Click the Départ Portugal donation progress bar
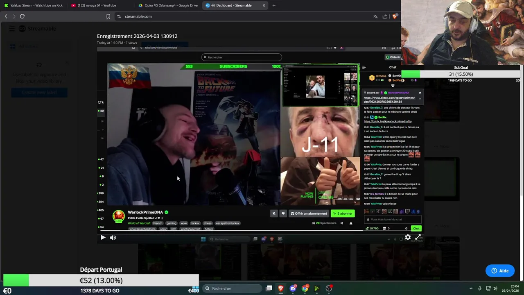Viewport: 524px width, 295px height. 101,280
